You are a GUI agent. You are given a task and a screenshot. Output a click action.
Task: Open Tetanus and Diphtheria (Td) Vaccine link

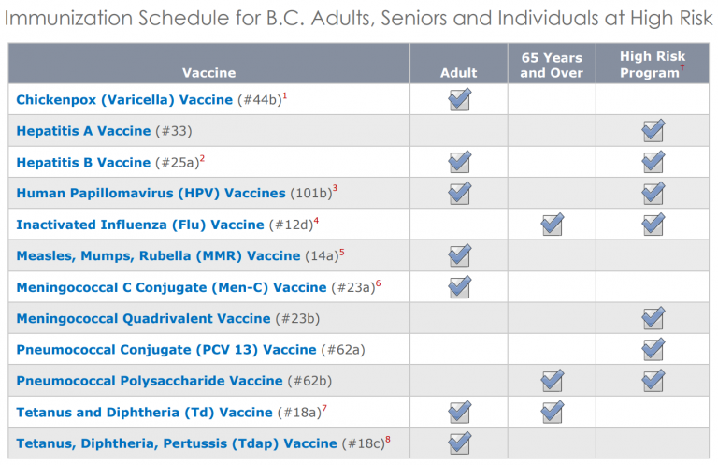click(x=144, y=413)
